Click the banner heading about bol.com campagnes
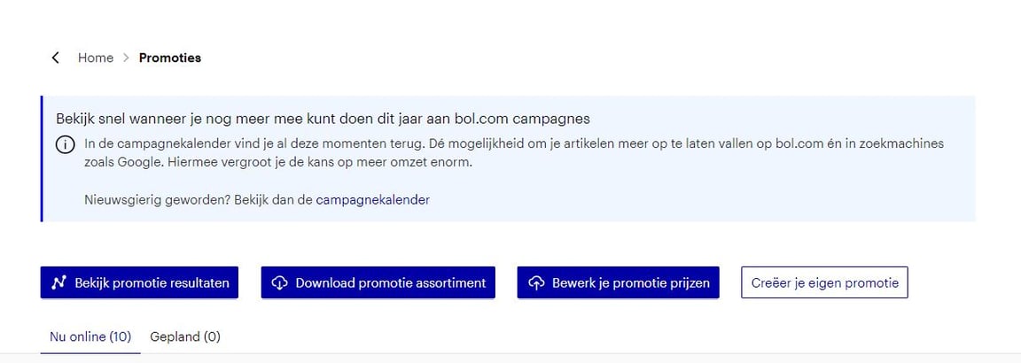The image size is (1021, 363). [323, 119]
